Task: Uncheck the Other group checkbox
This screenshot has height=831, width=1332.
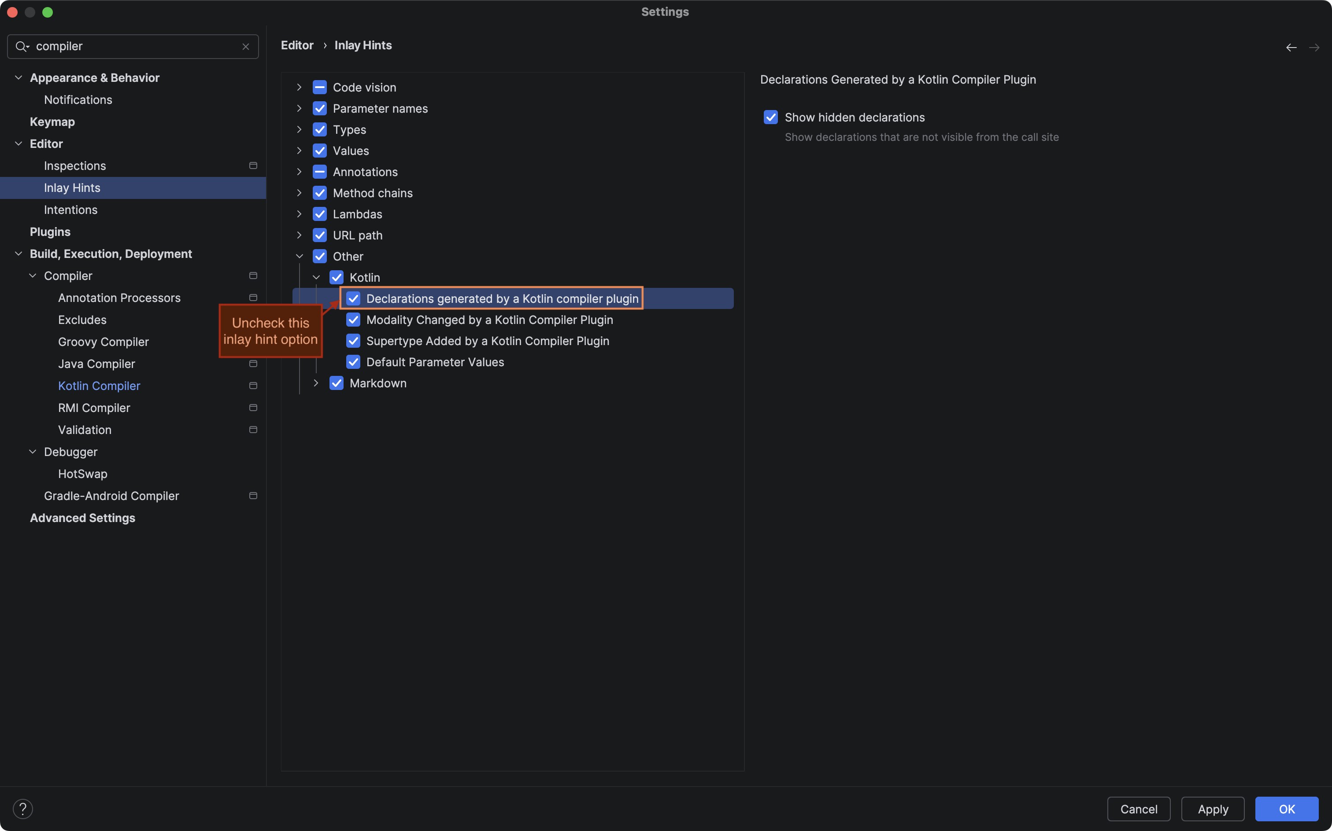Action: 319,257
